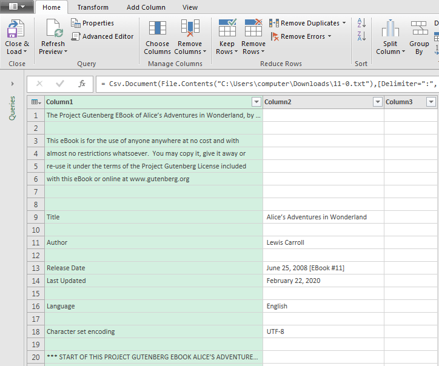The height and width of the screenshot is (366, 439).
Task: Switch to the Transform tab
Action: pyautogui.click(x=93, y=7)
